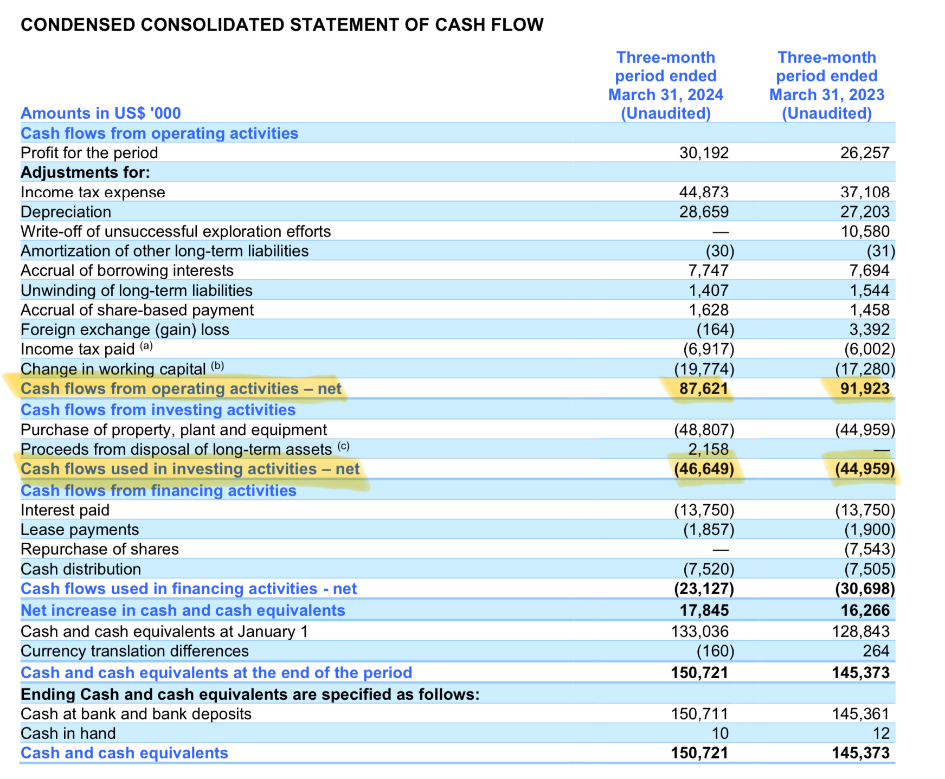Click 'Cash and cash equivalents at January 1' label
Image resolution: width=945 pixels, height=779 pixels.
coord(164,632)
